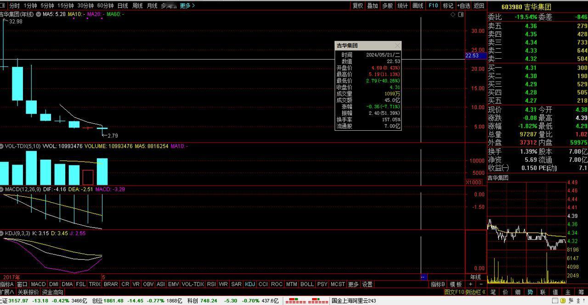Add the stock to watchlist via +自选
This screenshot has width=588, height=305.
click(x=464, y=6)
